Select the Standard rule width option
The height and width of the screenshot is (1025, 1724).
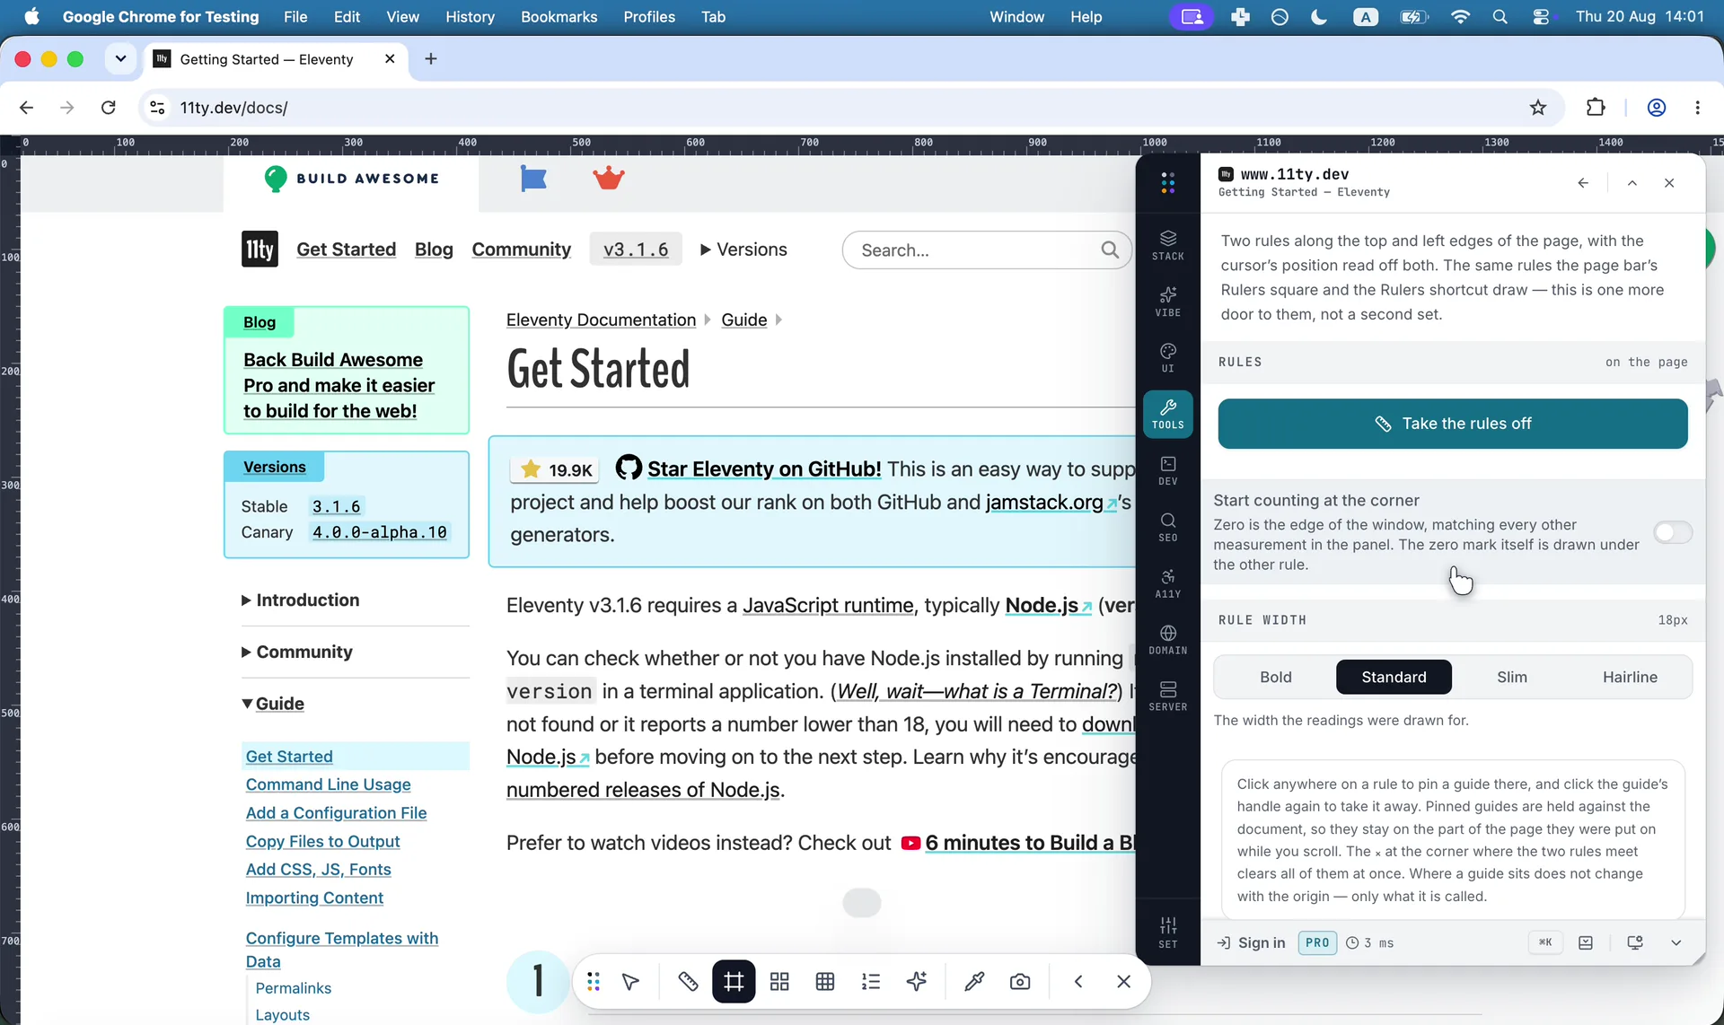(x=1394, y=678)
